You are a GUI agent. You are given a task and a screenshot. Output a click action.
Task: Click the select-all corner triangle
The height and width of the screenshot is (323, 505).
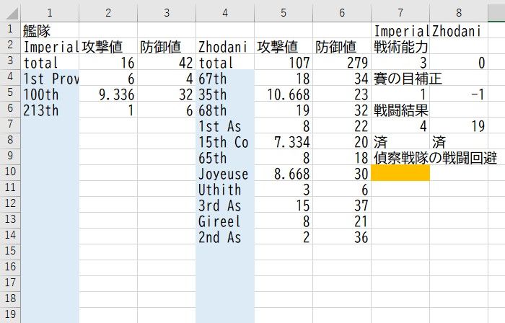(x=11, y=13)
